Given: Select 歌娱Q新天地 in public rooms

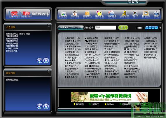Looking at the screenshot, I should 12,51.
